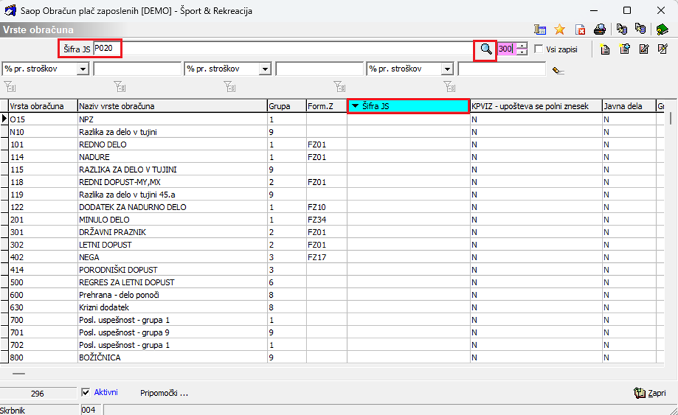Clear filters with the eraser icon
Image resolution: width=678 pixels, height=415 pixels.
click(558, 70)
